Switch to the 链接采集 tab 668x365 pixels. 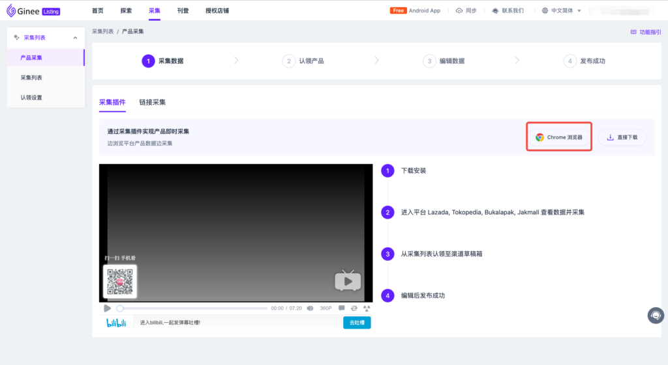pos(152,102)
